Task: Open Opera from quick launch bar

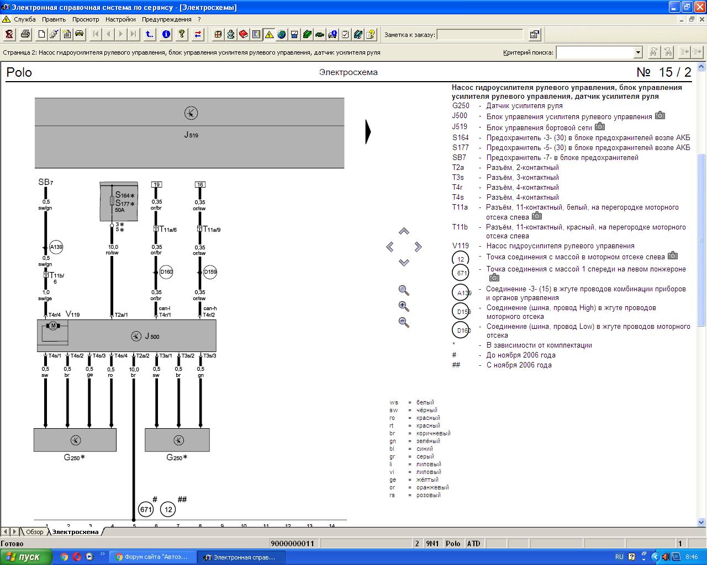Action: coord(77,557)
